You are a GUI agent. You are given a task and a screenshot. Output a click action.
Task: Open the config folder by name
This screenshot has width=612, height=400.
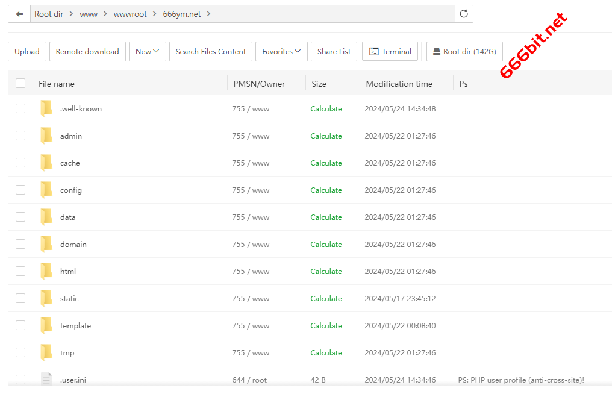pos(70,190)
